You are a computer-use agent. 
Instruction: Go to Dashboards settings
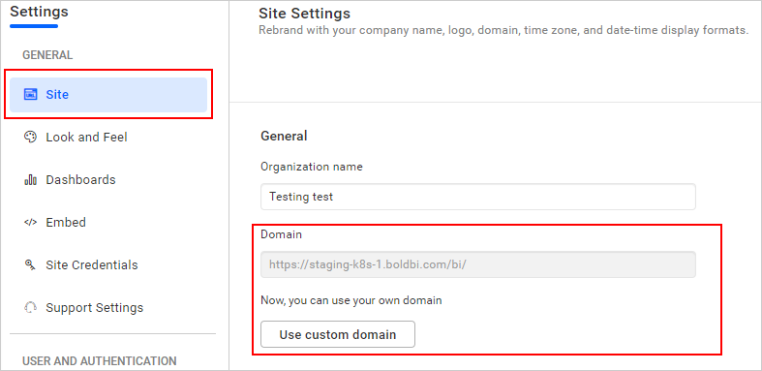coord(80,180)
